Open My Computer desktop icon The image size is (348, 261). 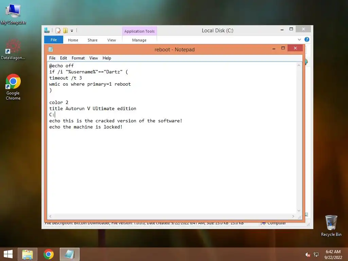pos(13,14)
